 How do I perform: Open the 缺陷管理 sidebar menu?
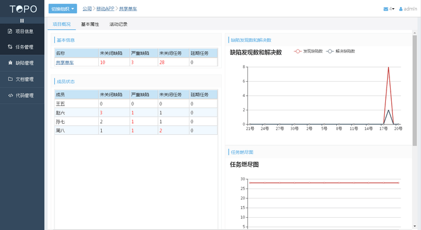pos(22,63)
